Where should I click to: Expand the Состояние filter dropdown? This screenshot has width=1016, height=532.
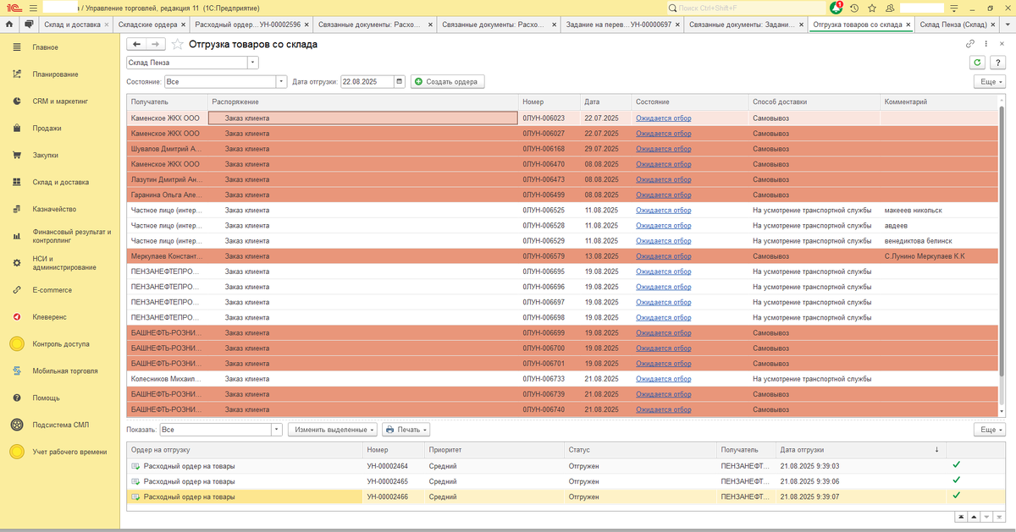[282, 82]
